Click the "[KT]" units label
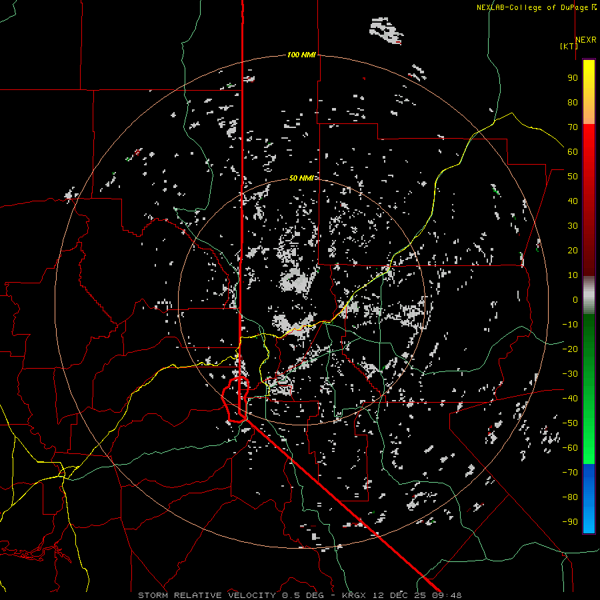Image resolution: width=600 pixels, height=600 pixels. coord(569,46)
